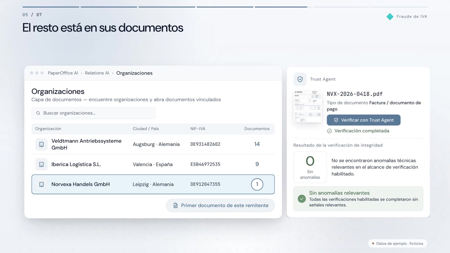Click the green check next to Verificación completada

[x=329, y=131]
